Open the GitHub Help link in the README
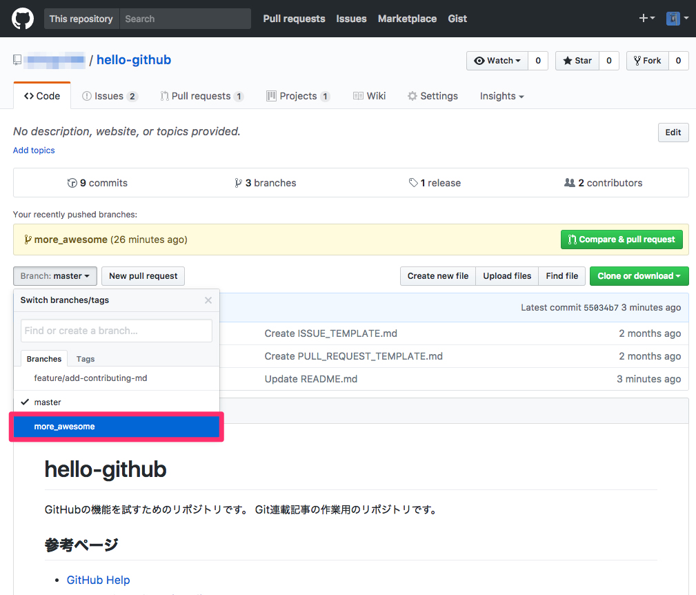The image size is (696, 595). [98, 580]
